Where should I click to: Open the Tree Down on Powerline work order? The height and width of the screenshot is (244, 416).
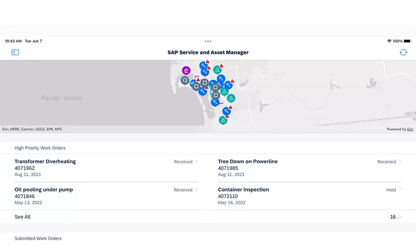pyautogui.click(x=310, y=168)
